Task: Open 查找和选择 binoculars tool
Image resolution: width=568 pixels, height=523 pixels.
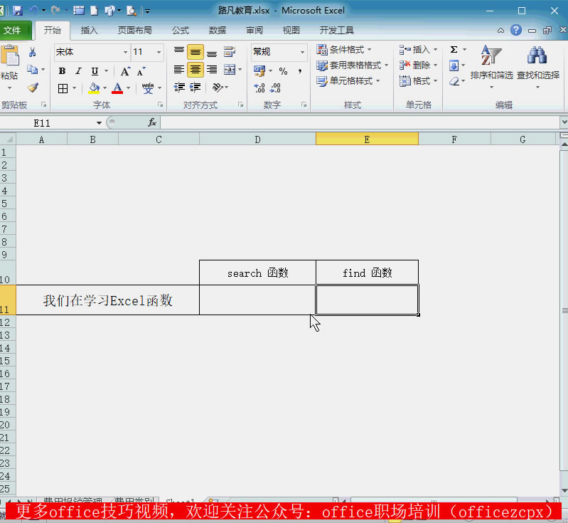Action: pos(537,64)
